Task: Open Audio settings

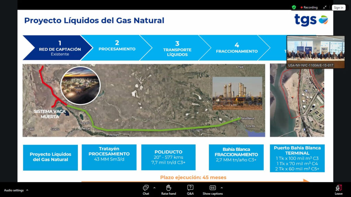Action: tap(14, 190)
